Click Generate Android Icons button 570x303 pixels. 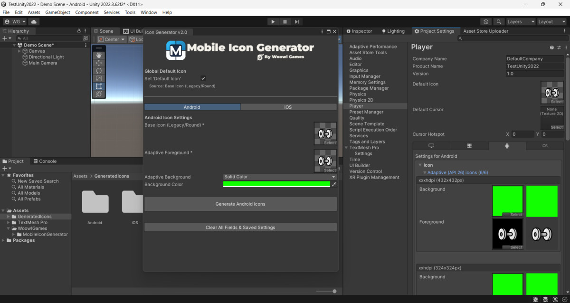pyautogui.click(x=240, y=204)
